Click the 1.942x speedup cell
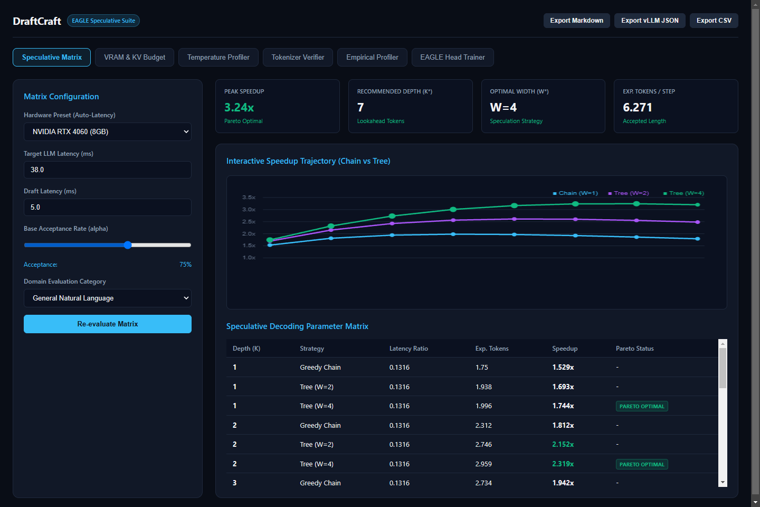Viewport: 760px width, 507px height. (563, 483)
